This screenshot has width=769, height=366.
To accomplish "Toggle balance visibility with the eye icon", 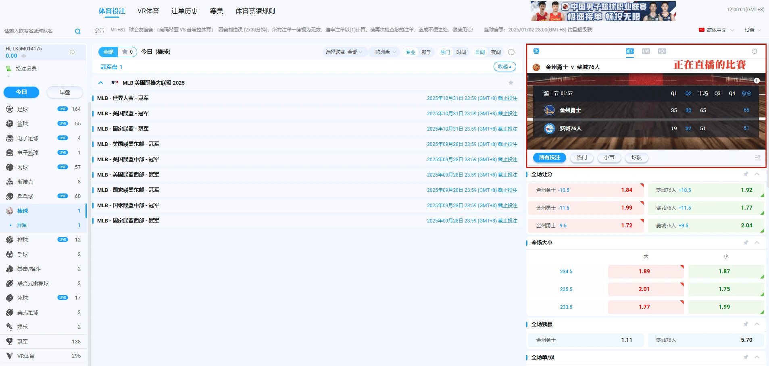I will (23, 56).
